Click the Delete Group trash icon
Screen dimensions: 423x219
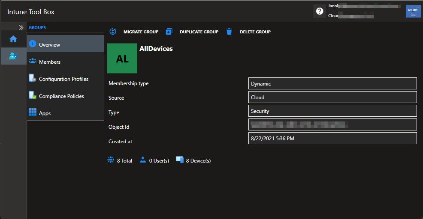pos(229,32)
